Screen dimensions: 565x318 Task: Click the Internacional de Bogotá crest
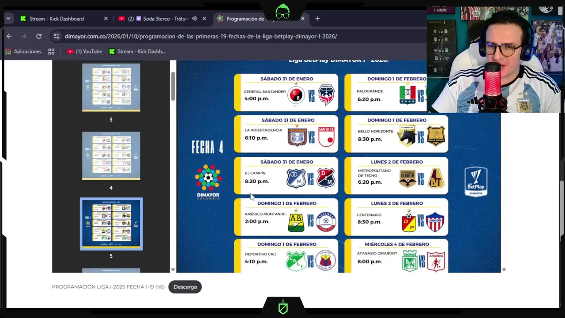pos(407,178)
